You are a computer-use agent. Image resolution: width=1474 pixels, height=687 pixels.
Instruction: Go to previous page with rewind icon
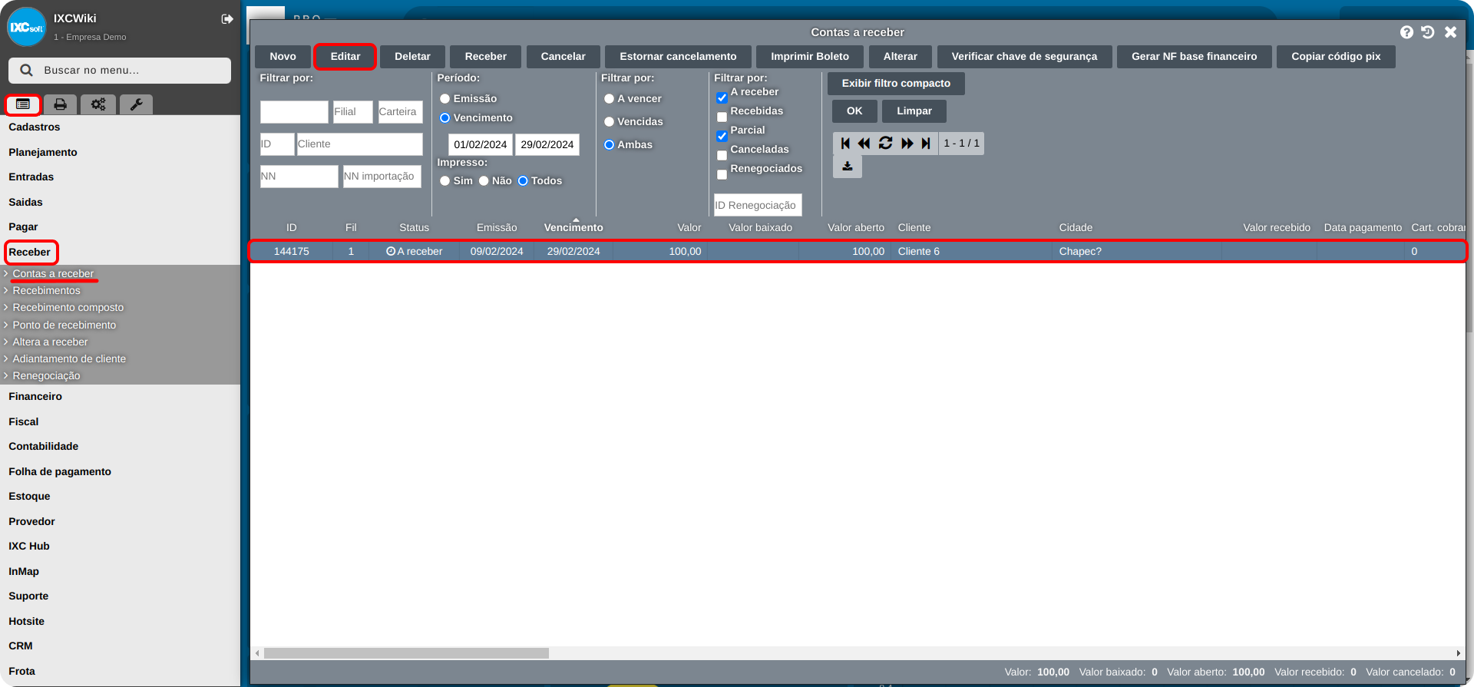(864, 144)
